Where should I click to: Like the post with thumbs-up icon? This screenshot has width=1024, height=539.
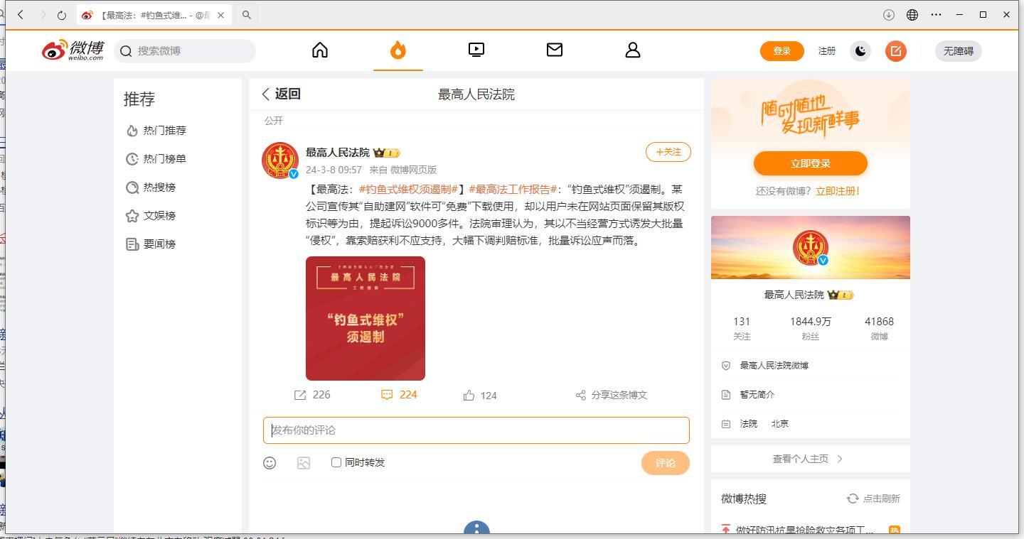tap(469, 396)
